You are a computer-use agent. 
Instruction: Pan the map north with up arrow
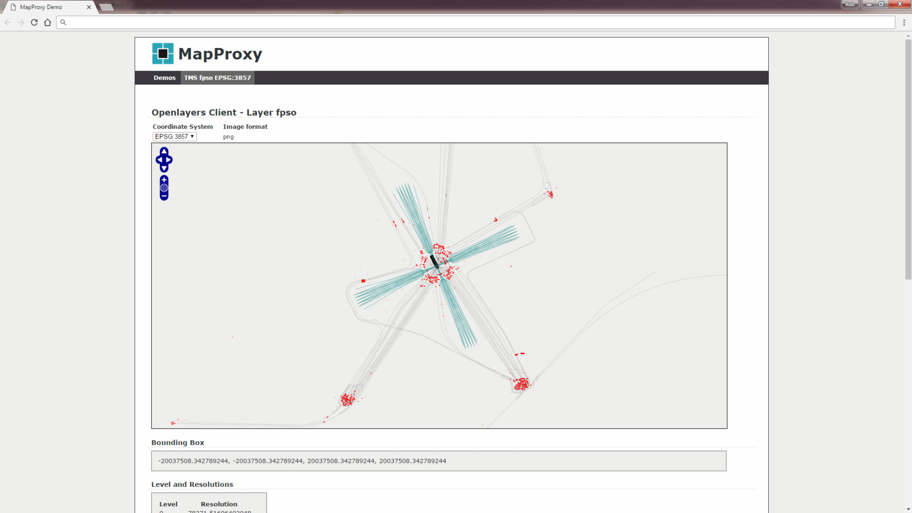pos(164,152)
